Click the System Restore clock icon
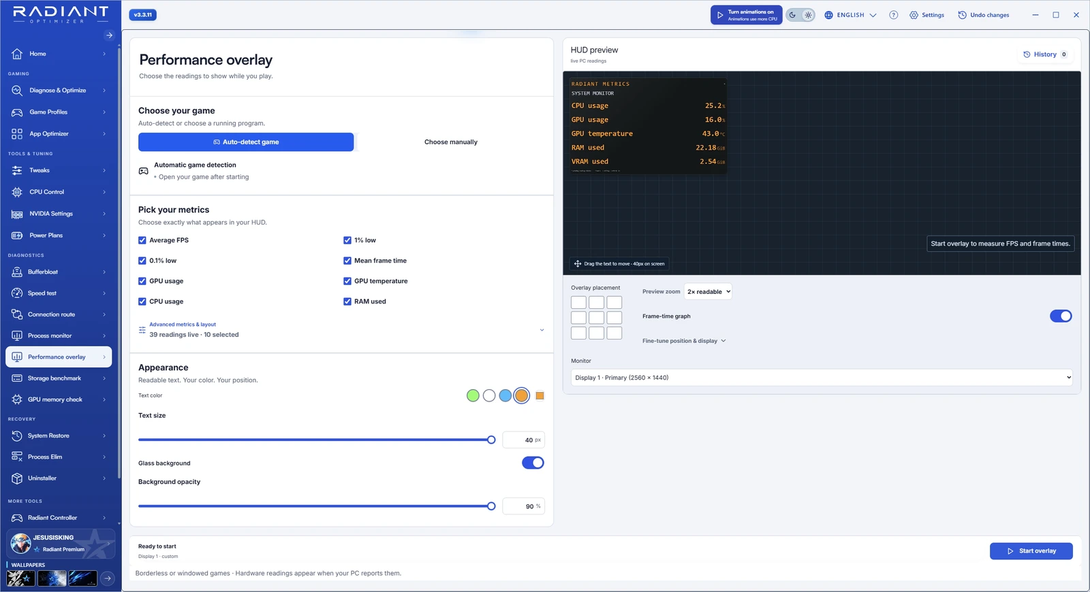The width and height of the screenshot is (1090, 592). [x=17, y=435]
